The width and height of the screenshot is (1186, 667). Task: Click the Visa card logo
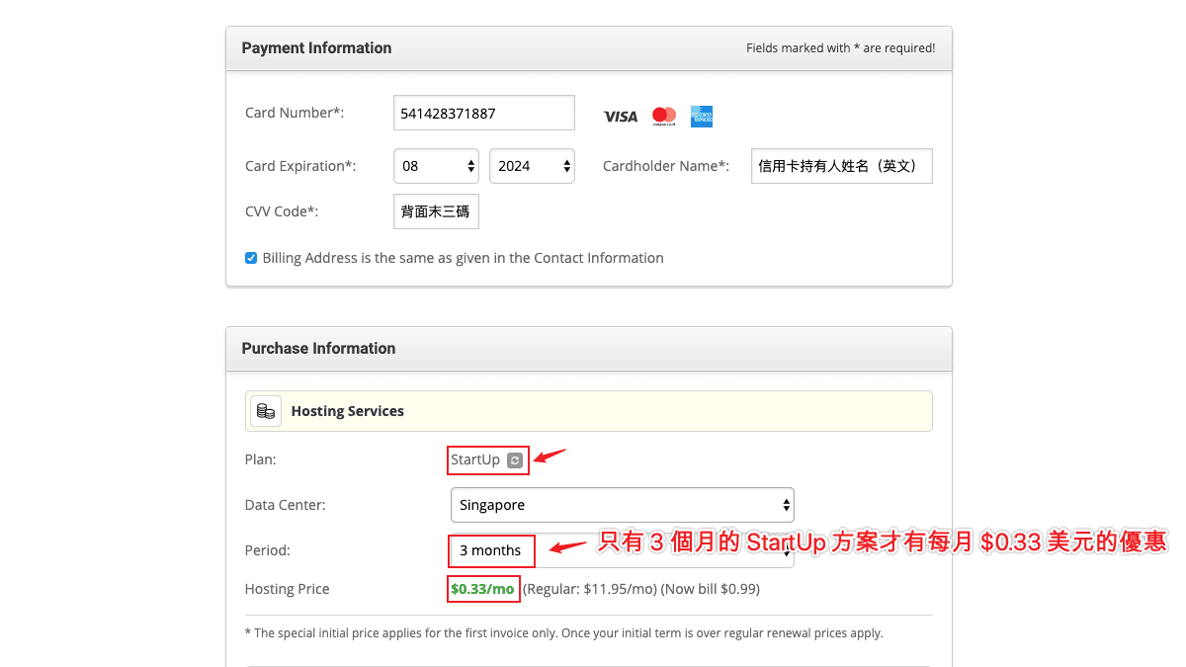621,117
